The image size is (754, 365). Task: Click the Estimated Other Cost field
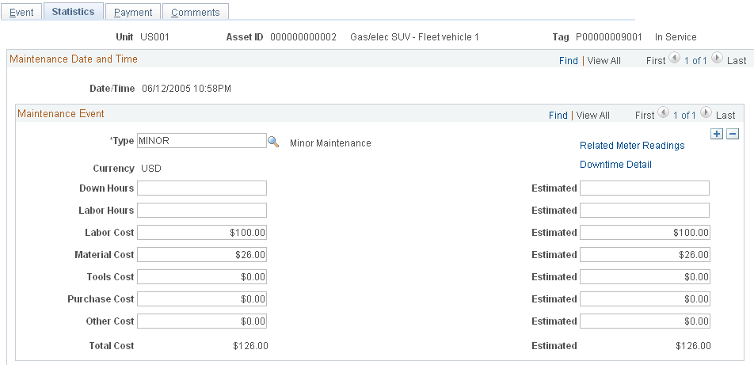[645, 321]
